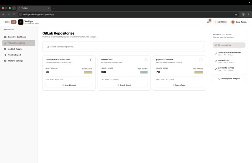Go back in browser history
Viewport: 252px width, 163px height.
[3, 14]
